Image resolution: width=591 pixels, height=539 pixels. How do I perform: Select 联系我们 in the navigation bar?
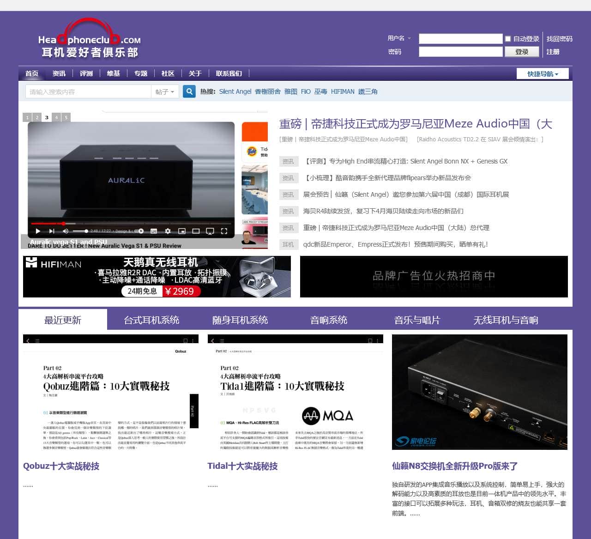[x=229, y=73]
